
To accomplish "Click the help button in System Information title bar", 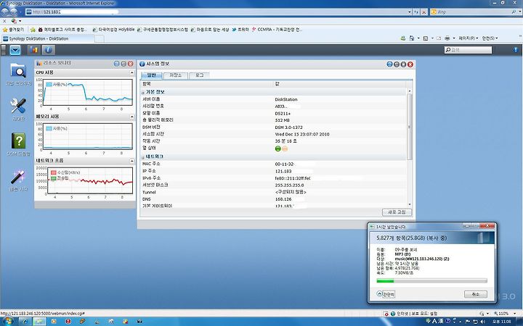I will (389, 64).
